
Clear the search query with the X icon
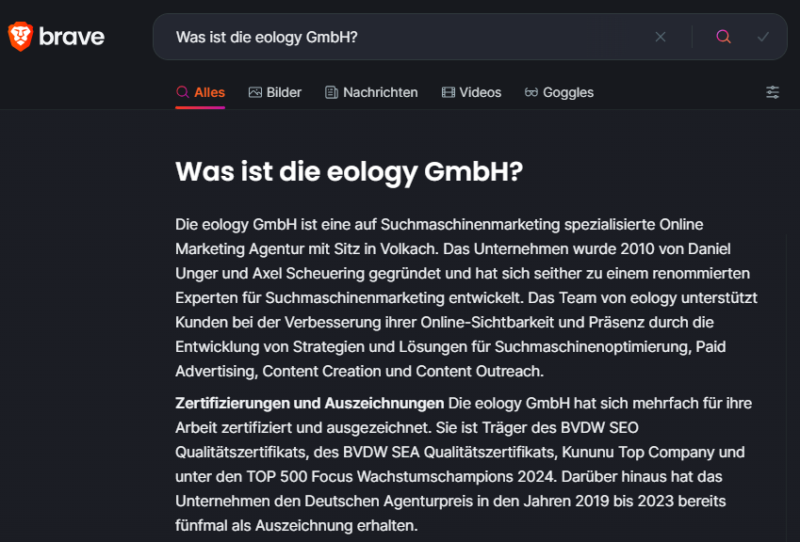point(661,37)
